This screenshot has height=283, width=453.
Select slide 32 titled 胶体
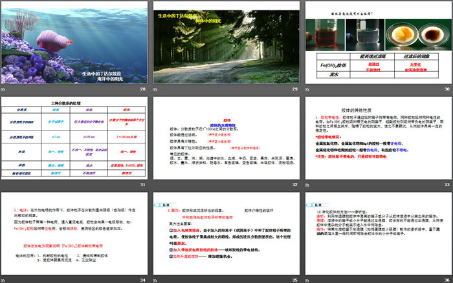[226, 137]
